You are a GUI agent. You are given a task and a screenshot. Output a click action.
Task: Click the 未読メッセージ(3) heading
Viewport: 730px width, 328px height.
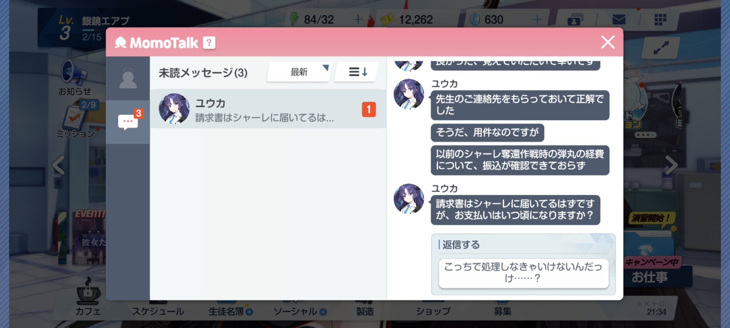[x=203, y=73]
